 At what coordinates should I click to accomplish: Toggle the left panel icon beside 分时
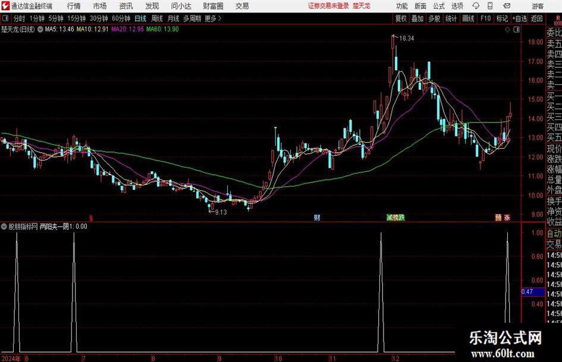(5, 18)
